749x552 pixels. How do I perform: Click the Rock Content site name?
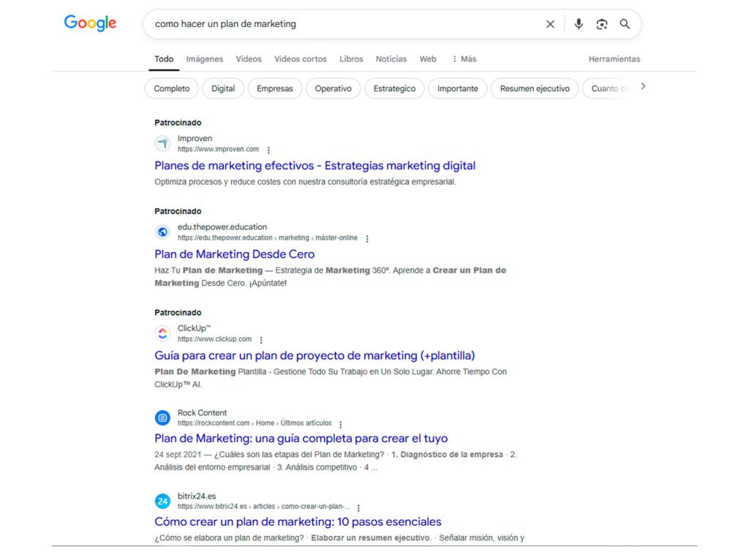click(x=202, y=412)
